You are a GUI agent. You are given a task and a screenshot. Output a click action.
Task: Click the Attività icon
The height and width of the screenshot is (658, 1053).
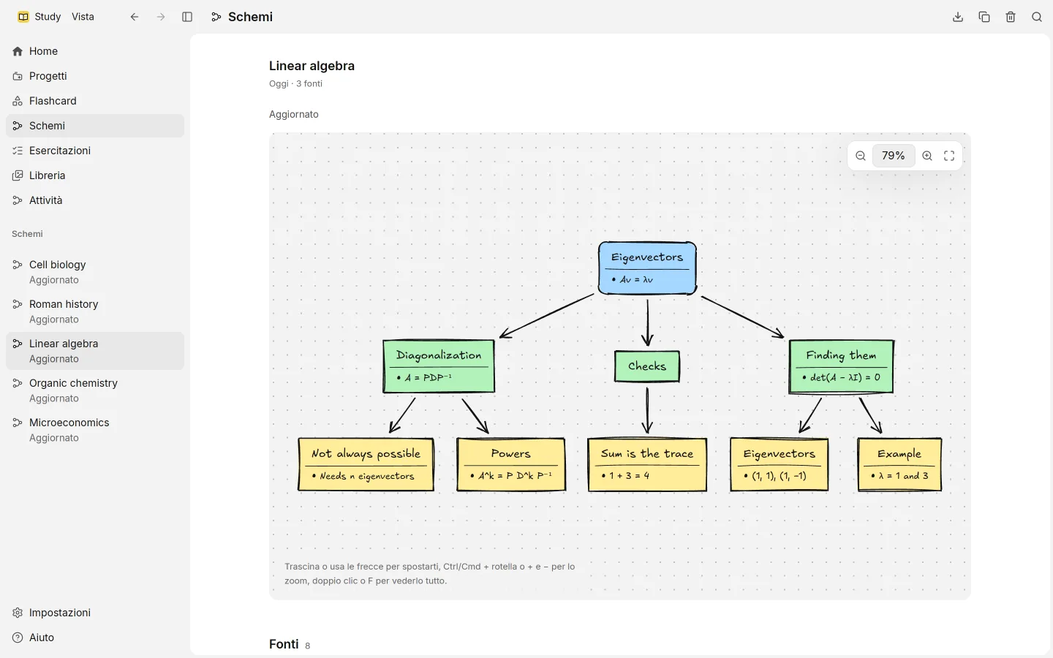(x=18, y=200)
